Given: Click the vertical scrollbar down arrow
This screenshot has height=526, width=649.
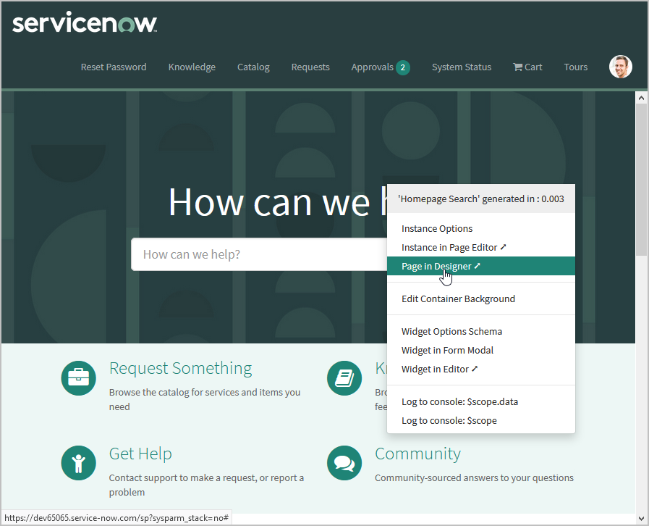Looking at the screenshot, I should coord(641,517).
